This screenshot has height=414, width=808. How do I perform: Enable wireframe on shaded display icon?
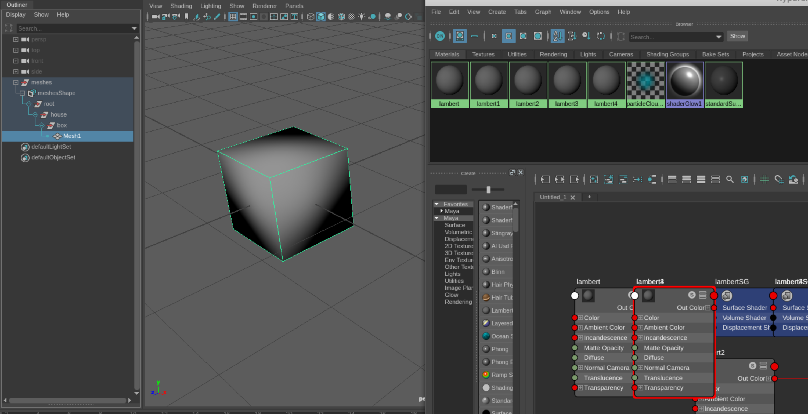coord(341,17)
